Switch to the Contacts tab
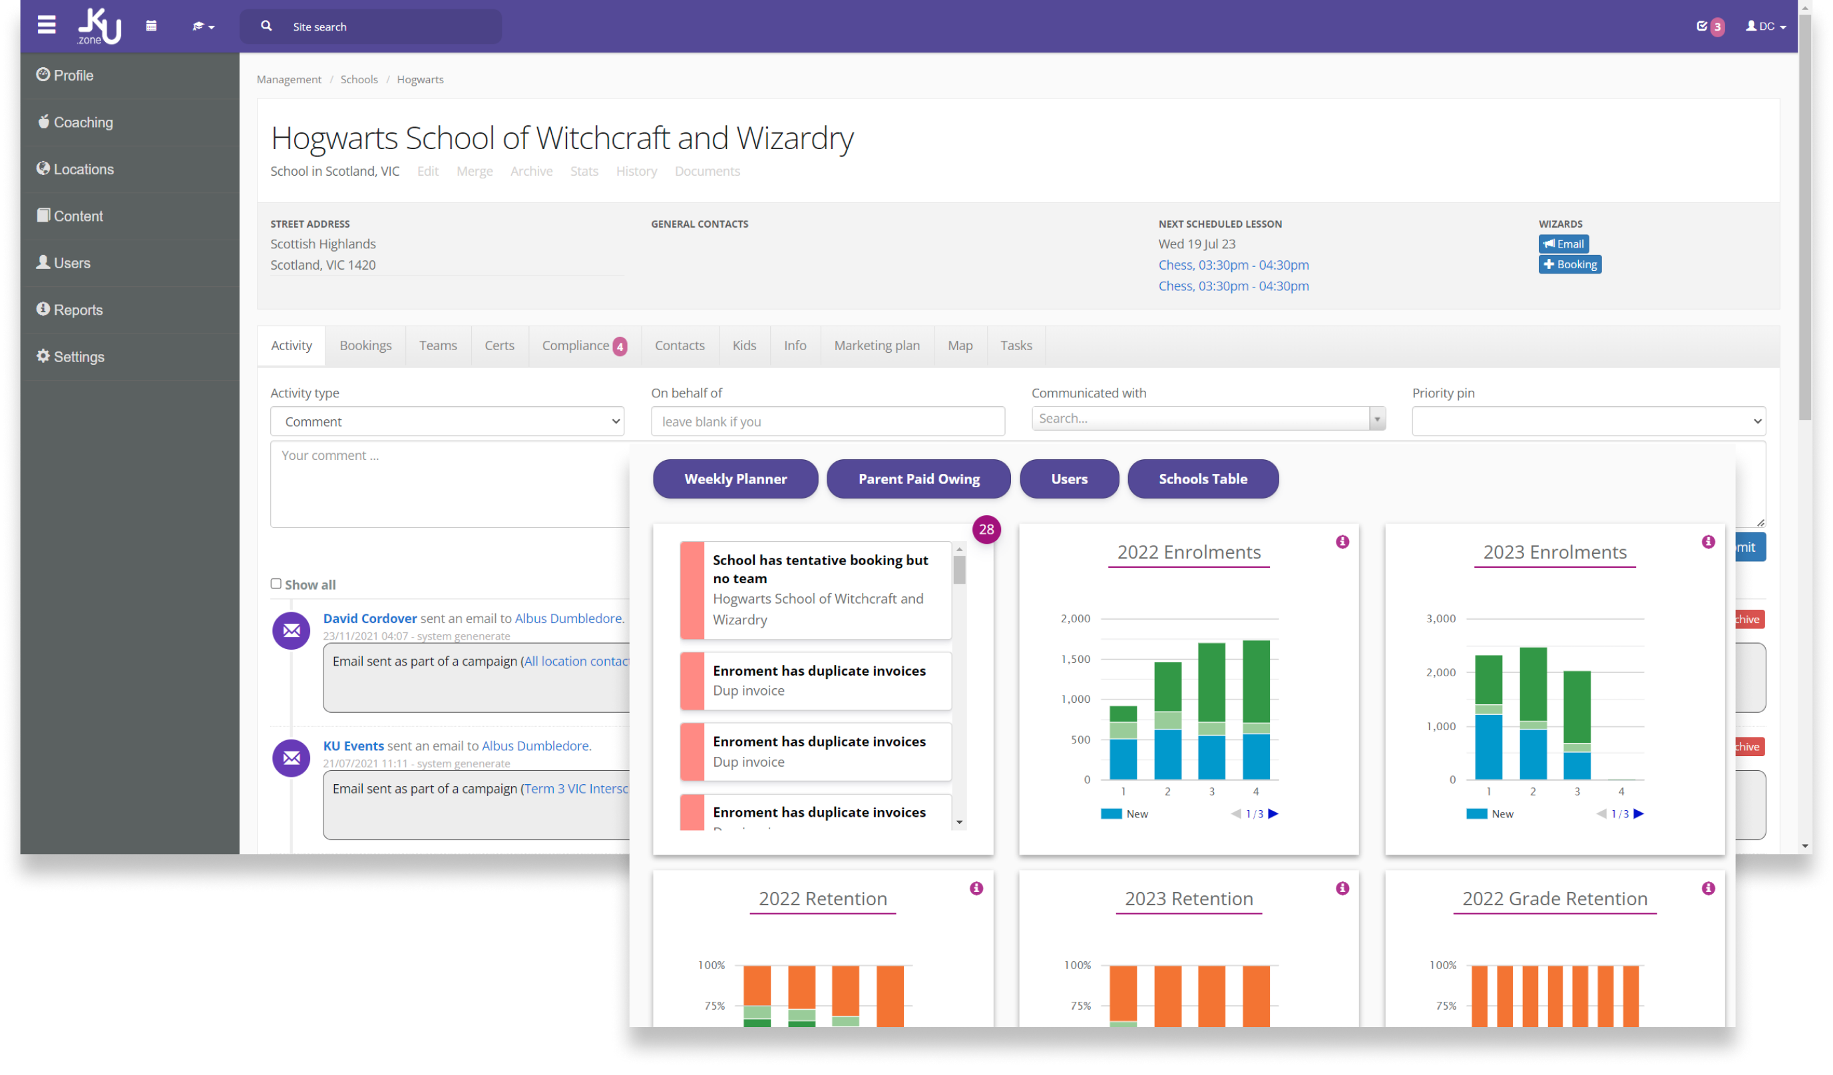The width and height of the screenshot is (1833, 1075). [x=680, y=345]
